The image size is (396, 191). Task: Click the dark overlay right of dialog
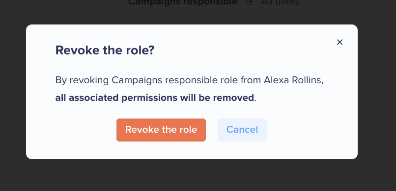pyautogui.click(x=377, y=95)
